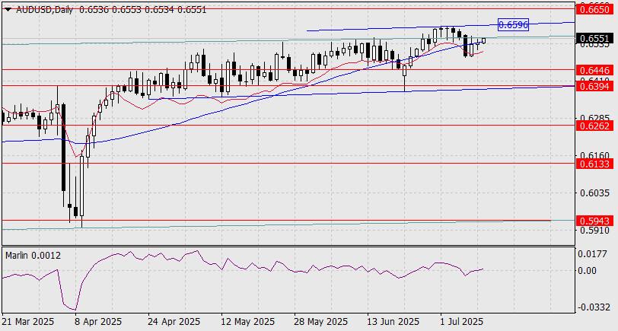The height and width of the screenshot is (331, 618).
Task: Select the AUDUSD,Daily chart title text
Action: coord(45,10)
